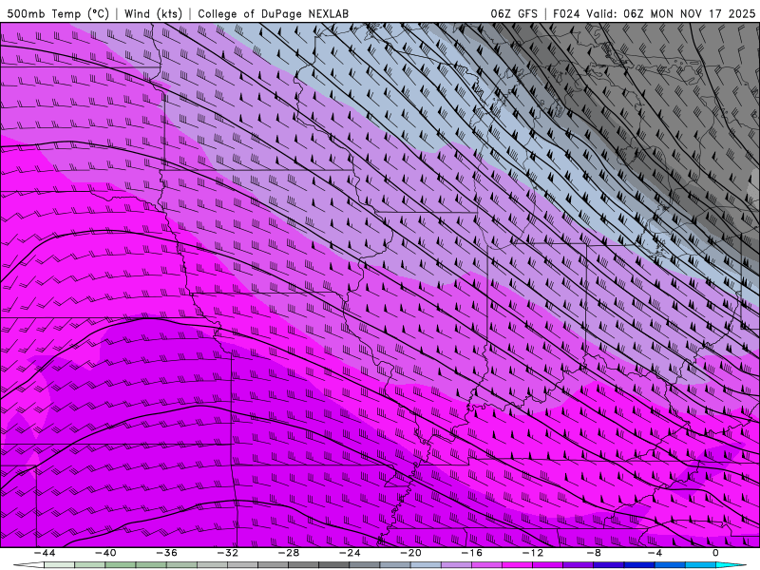Click the 0 colorbar tick label
The width and height of the screenshot is (760, 570).
pyautogui.click(x=715, y=553)
